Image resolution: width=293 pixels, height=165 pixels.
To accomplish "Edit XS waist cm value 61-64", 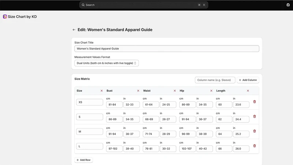I will (151, 104).
